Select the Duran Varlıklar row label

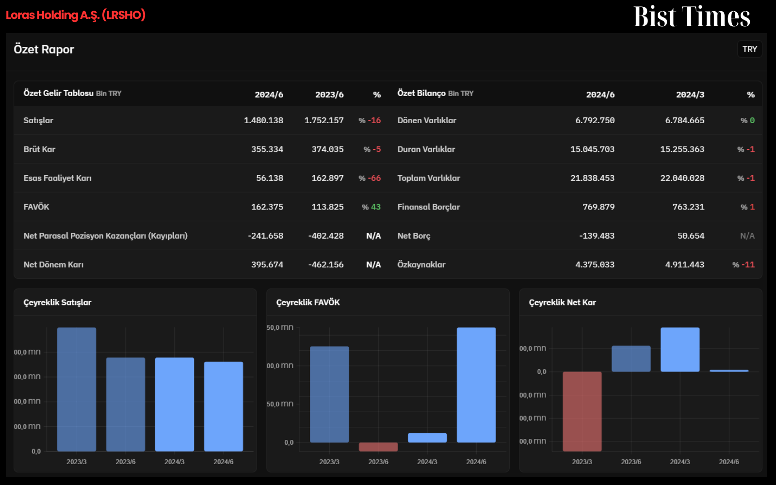point(426,149)
